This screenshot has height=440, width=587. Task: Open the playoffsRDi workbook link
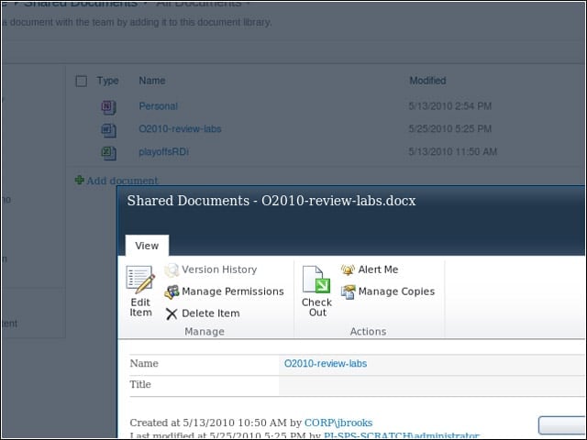pos(163,151)
